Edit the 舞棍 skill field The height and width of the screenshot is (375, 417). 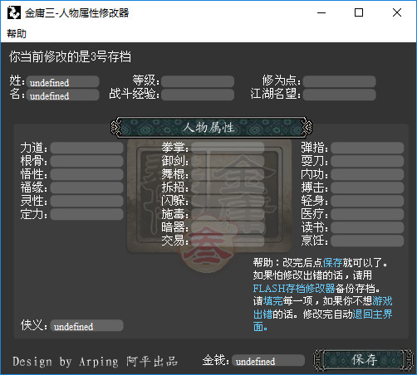click(228, 174)
